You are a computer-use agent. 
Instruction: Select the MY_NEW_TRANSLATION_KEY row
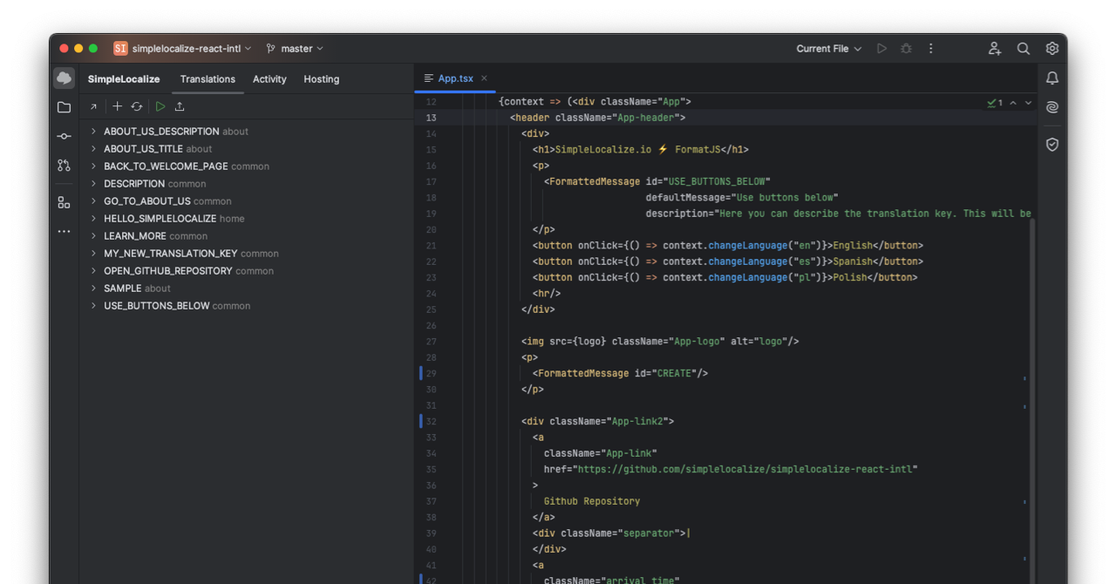247,254
